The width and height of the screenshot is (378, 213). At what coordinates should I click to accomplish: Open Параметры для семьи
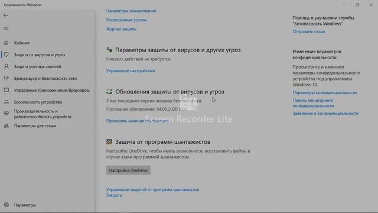click(35, 125)
